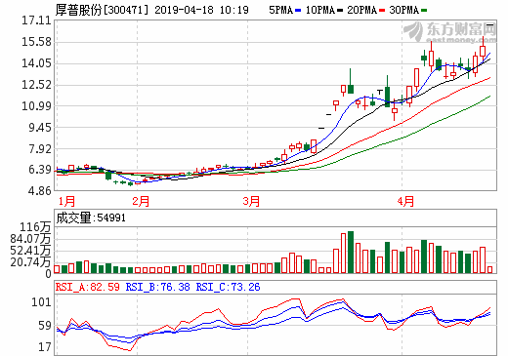Click the 9.45 price axis label

point(40,128)
